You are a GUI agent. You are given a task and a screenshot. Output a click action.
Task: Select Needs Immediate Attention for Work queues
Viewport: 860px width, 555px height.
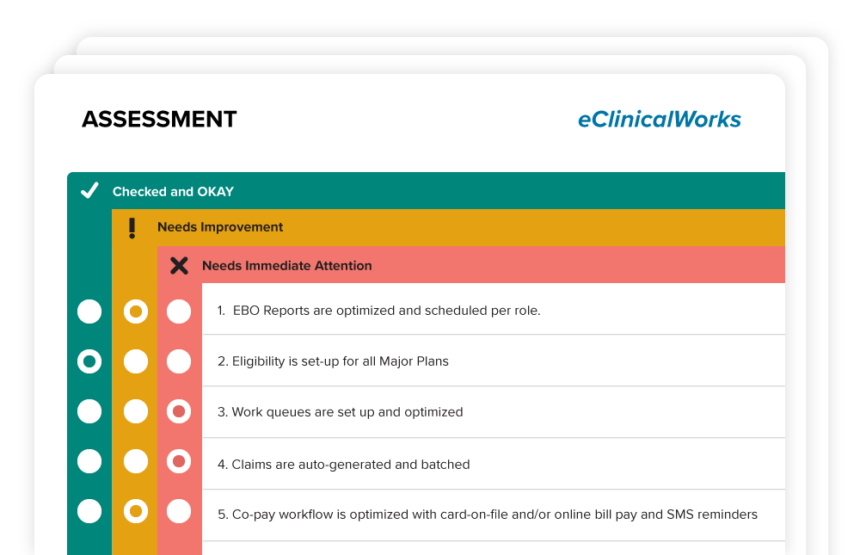click(x=179, y=411)
